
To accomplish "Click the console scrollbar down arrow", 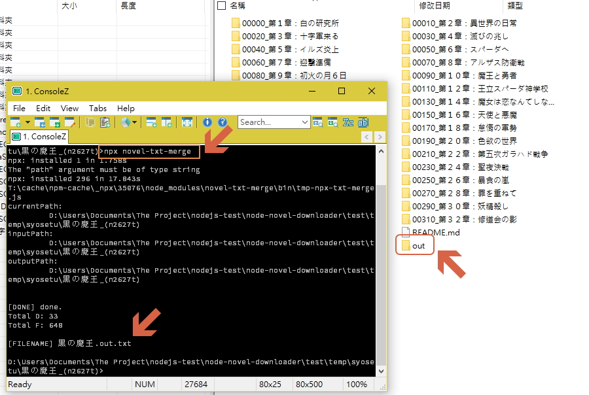I will tap(381, 371).
